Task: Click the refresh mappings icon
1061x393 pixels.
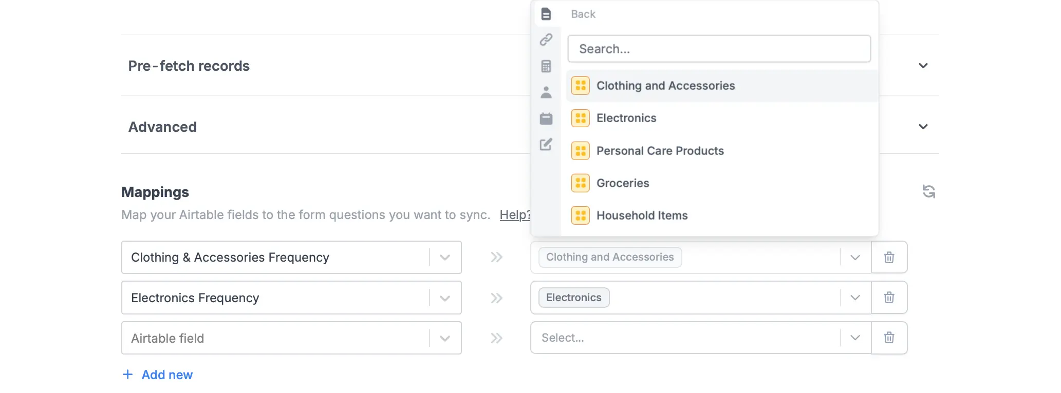Action: (x=928, y=191)
